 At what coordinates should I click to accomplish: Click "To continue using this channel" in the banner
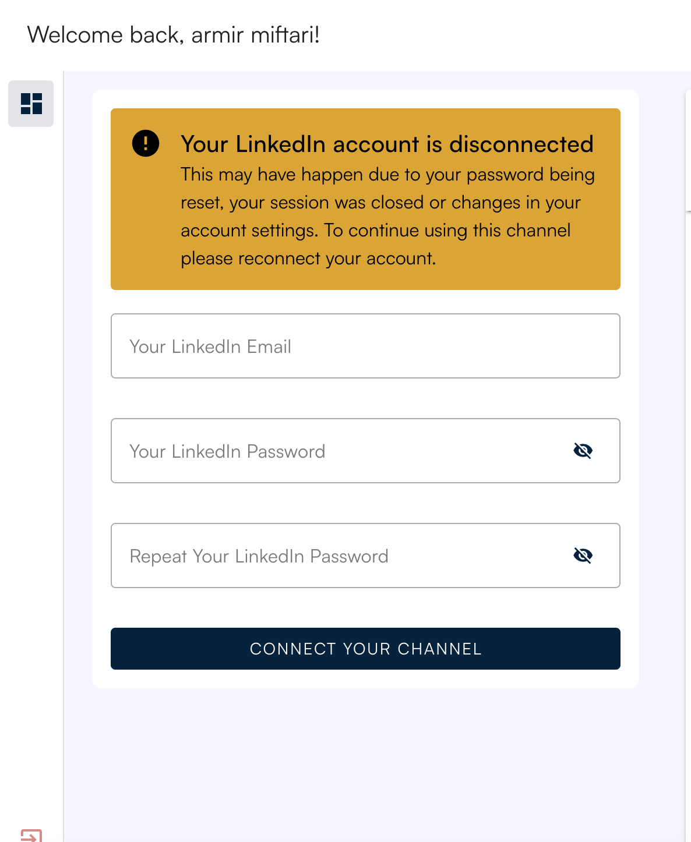point(447,231)
